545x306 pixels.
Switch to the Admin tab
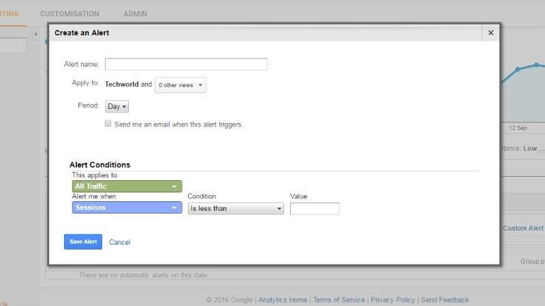(135, 14)
